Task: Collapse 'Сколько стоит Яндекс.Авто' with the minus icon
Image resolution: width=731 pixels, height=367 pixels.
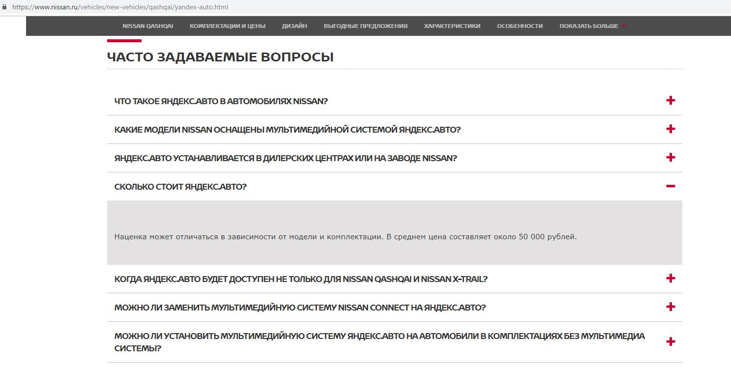Action: pos(671,186)
